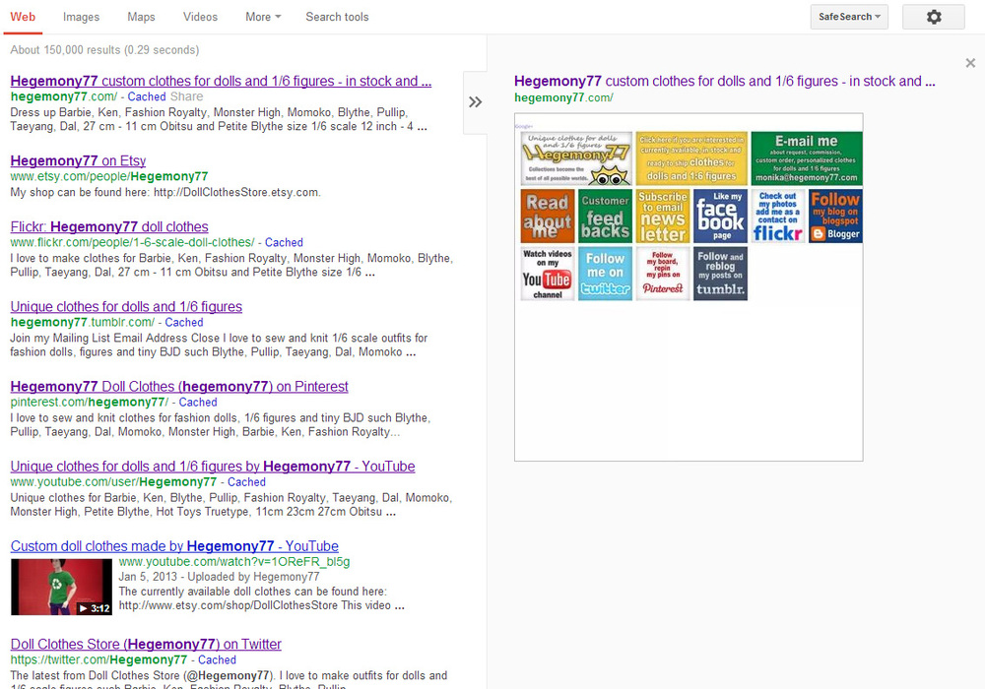This screenshot has width=985, height=689.
Task: Click hegemony77.com/ URL in preview pane
Action: coord(564,97)
